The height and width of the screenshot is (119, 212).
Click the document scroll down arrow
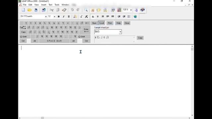(192, 115)
